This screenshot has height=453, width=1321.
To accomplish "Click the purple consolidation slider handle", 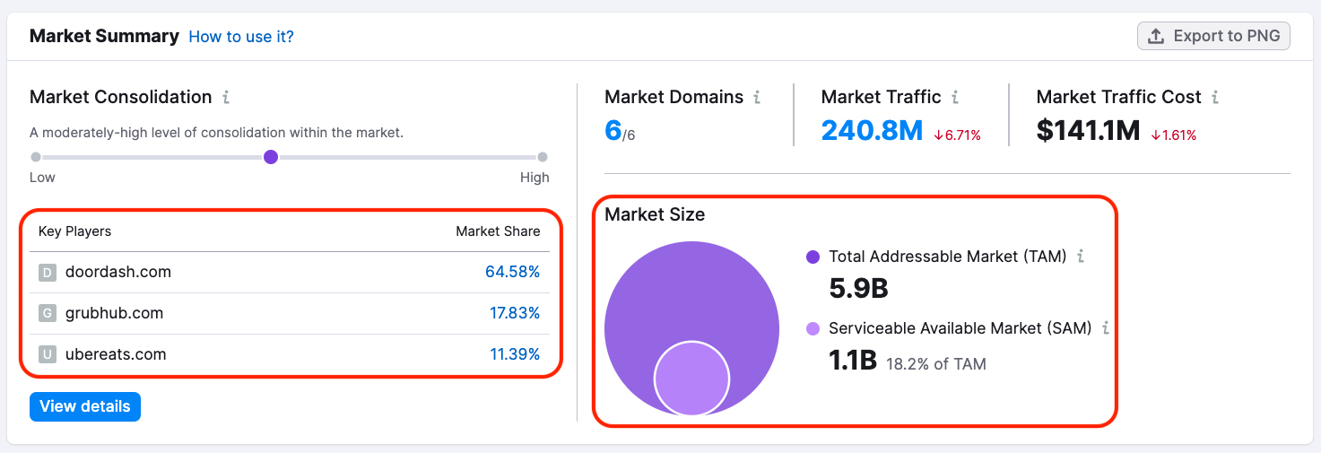I will (271, 157).
